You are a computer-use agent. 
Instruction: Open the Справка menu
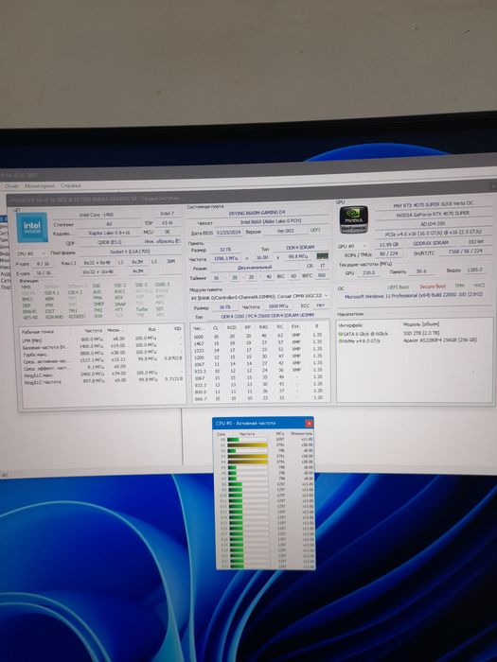[x=71, y=185]
